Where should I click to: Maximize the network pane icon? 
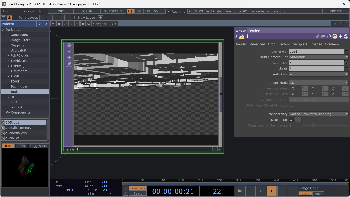pos(341,24)
